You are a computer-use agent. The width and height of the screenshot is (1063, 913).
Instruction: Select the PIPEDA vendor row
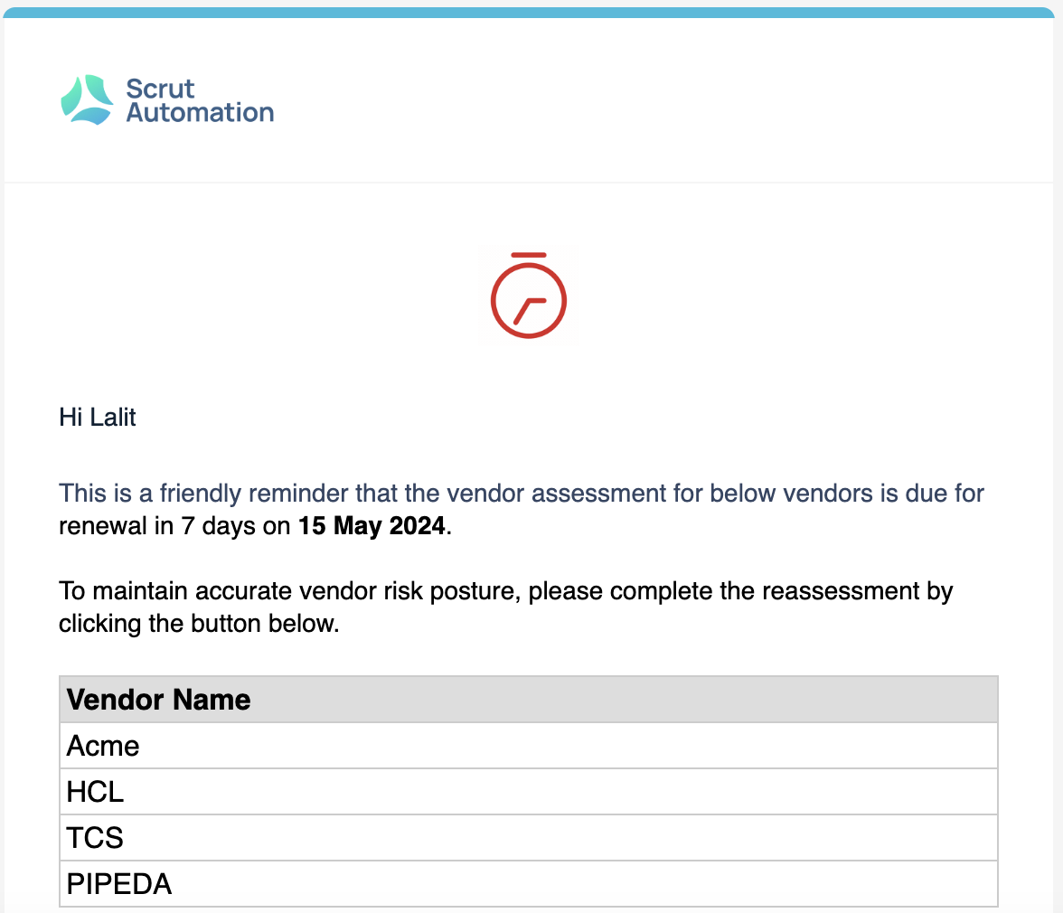tap(529, 884)
